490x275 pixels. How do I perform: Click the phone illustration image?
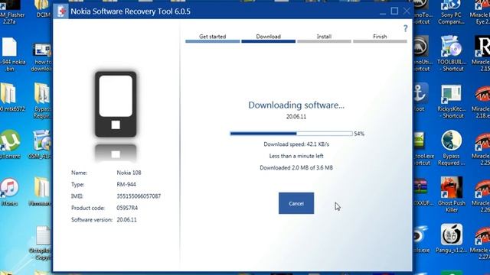116,105
